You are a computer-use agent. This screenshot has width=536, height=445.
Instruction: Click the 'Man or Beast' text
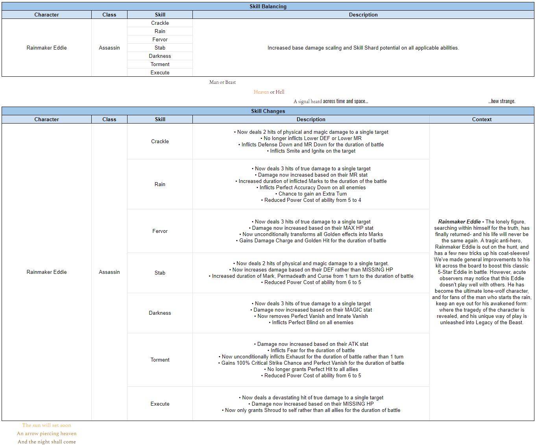(x=222, y=82)
